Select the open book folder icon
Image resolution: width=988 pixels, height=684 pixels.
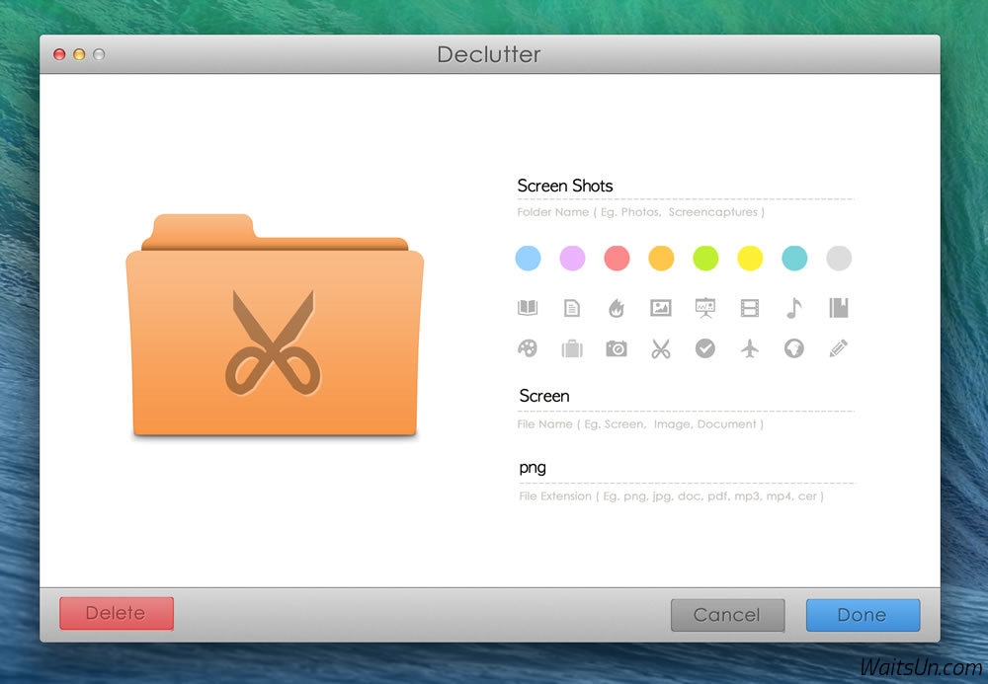click(x=528, y=308)
